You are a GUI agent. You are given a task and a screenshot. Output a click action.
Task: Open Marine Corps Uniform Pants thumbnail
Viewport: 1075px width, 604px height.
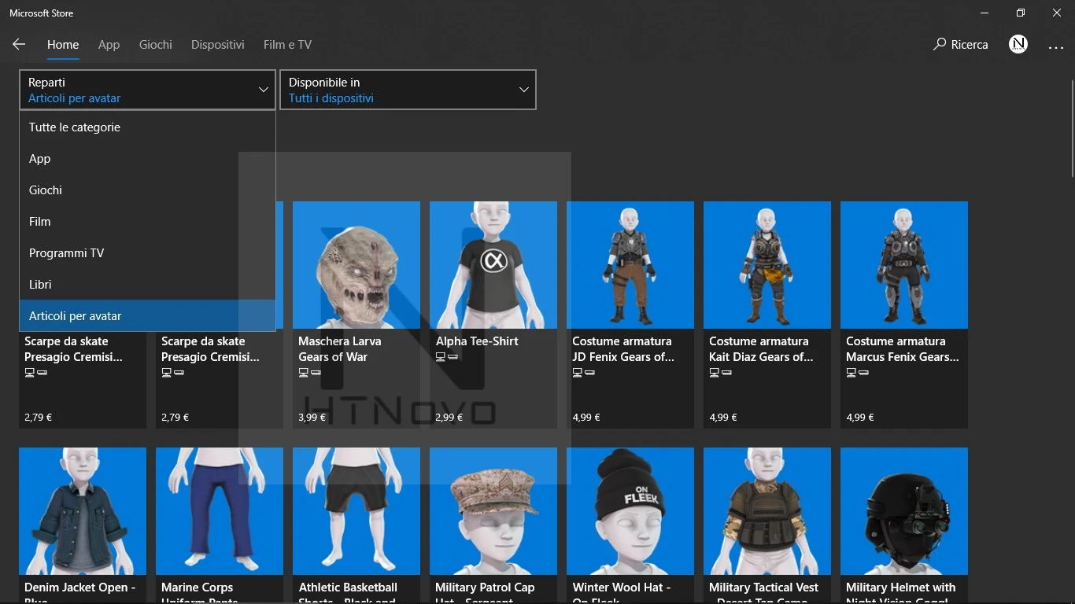[220, 511]
